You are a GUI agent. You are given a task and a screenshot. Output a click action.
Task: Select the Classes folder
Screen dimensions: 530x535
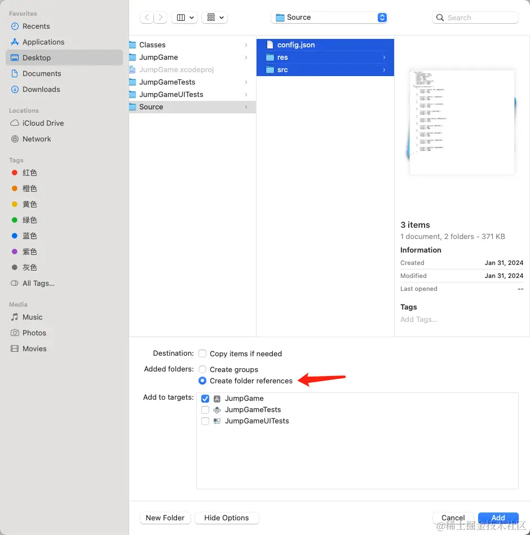point(192,45)
